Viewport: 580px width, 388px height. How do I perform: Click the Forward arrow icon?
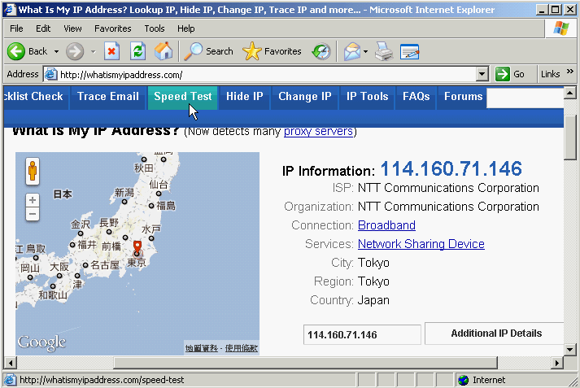[x=75, y=51]
